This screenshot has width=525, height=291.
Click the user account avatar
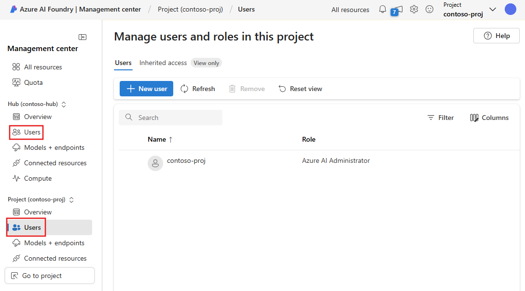510,10
